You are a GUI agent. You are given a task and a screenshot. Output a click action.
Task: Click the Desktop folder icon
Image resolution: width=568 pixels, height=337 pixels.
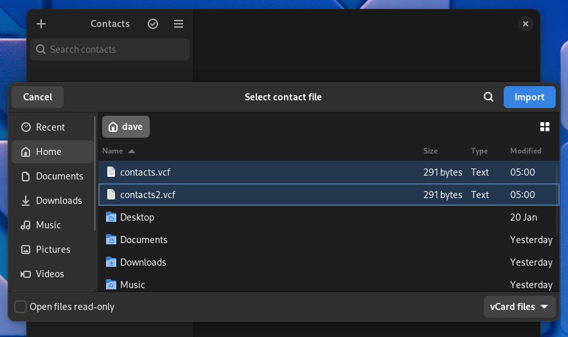point(111,217)
